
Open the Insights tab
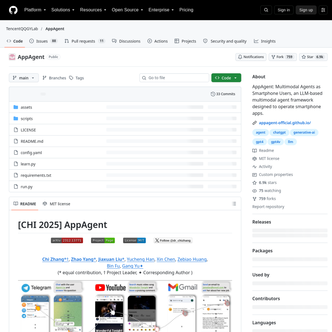tap(265, 41)
